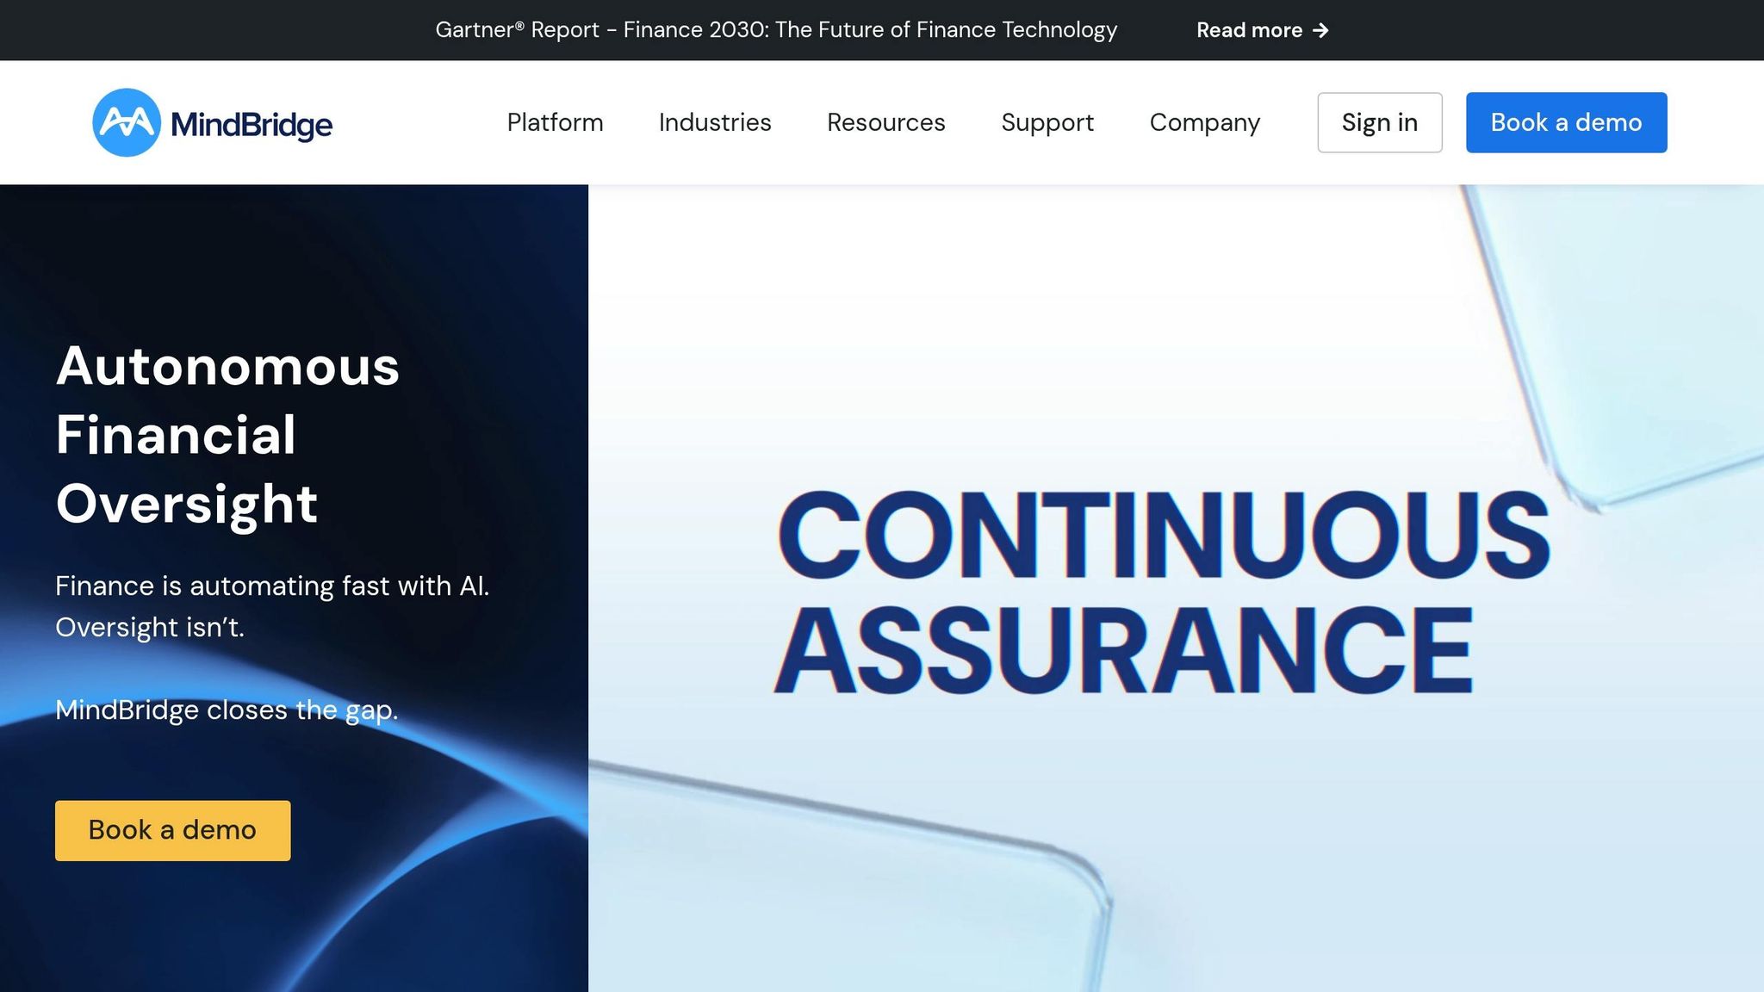Open the Platform menu
Screen dimensions: 1764x992
tap(555, 122)
